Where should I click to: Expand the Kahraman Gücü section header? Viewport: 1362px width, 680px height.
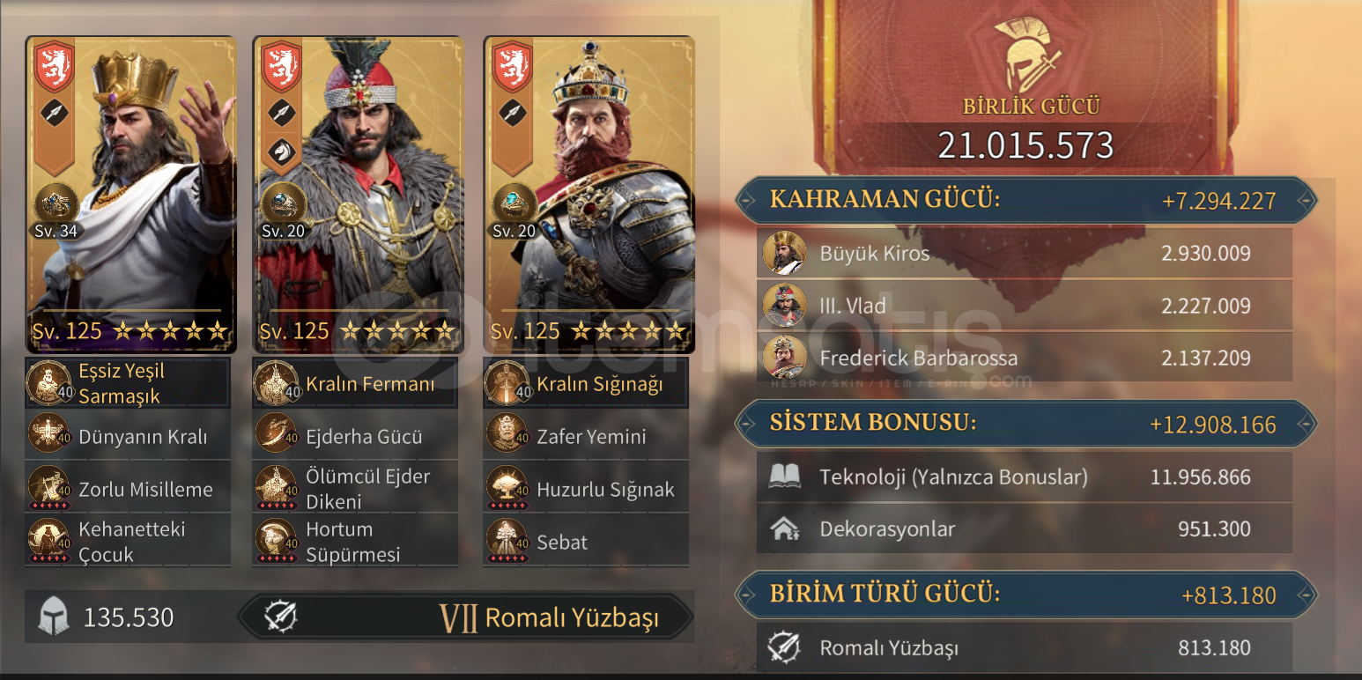coord(1026,200)
